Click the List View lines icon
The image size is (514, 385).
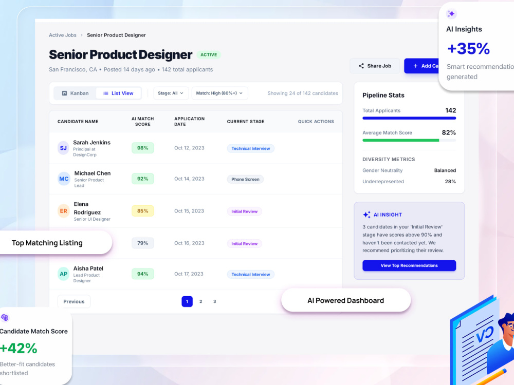105,93
